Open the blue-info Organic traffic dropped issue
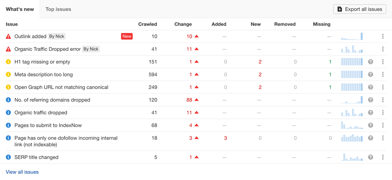This screenshot has height=180, width=392. (41, 113)
